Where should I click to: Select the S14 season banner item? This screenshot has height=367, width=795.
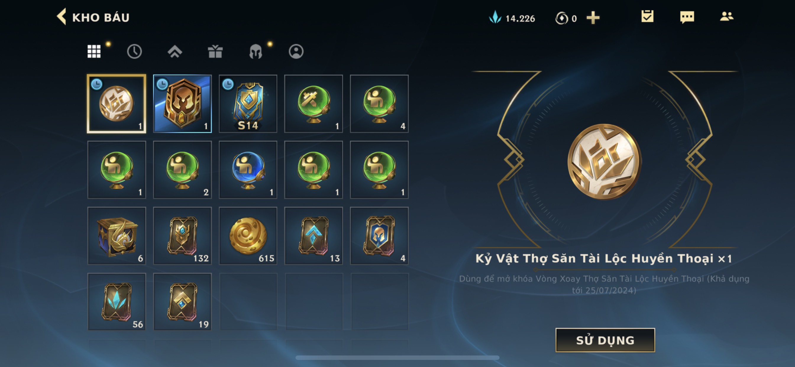coord(248,104)
